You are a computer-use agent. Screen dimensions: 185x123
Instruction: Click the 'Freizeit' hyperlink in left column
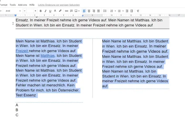[22, 51]
